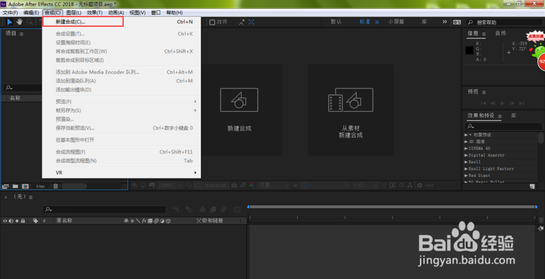The height and width of the screenshot is (279, 545).
Task: Toggle audio speaker column header in timeline
Action: (x=11, y=221)
